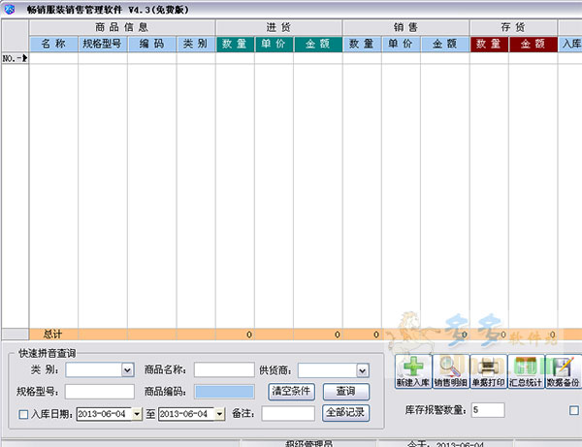Focus the 备注 input field

(x=288, y=413)
